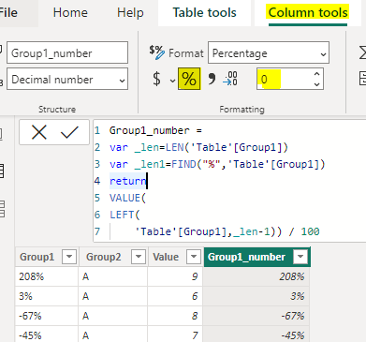This screenshot has height=342, width=366.
Task: Open the Help tab
Action: pyautogui.click(x=130, y=13)
